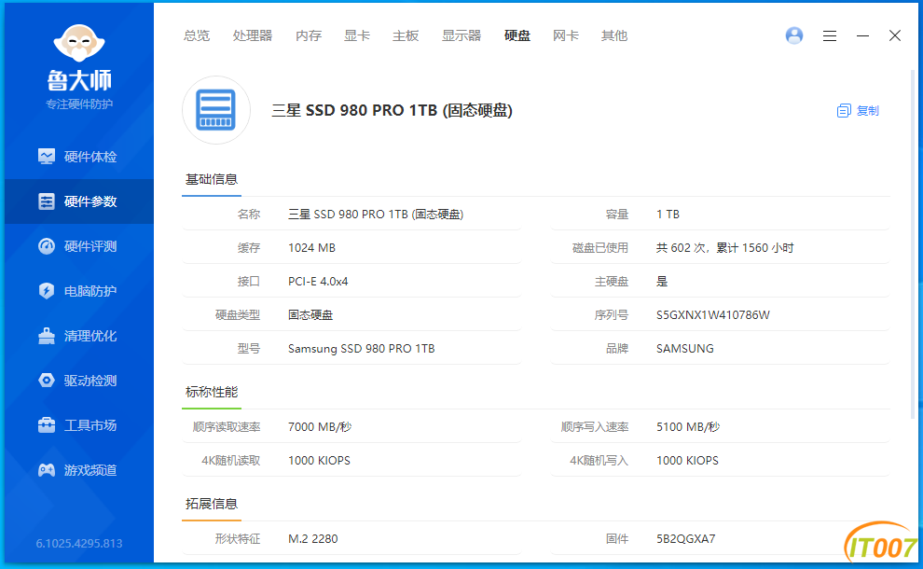
Task: Switch to the 处理器 tab
Action: tap(253, 36)
